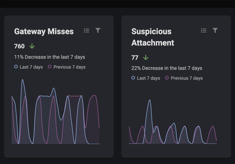Click the 77 count value

coord(135,58)
